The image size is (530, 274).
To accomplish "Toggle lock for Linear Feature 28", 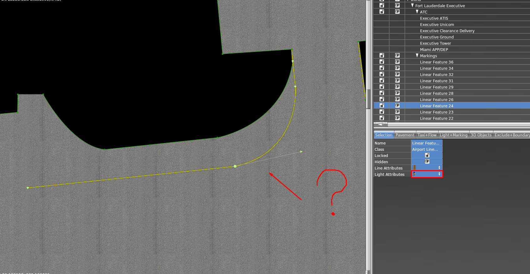I will tap(382, 93).
